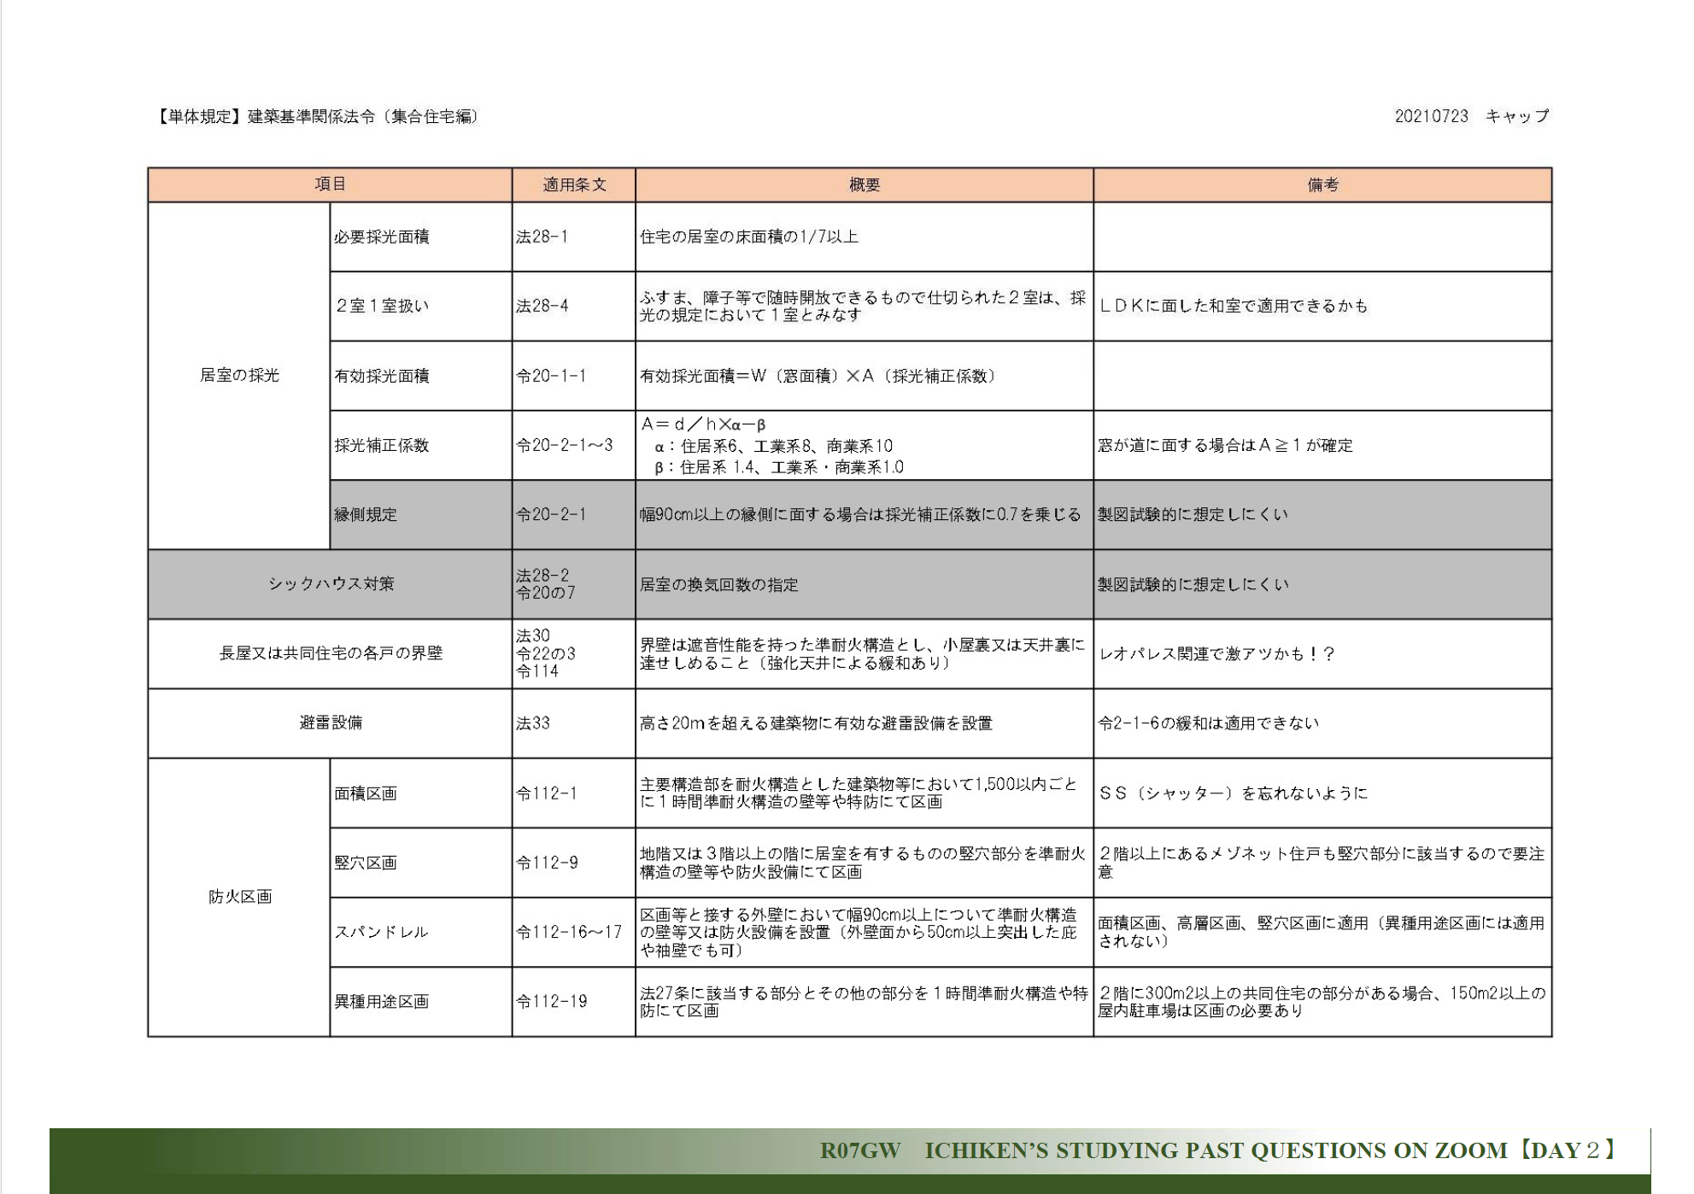Click the 採光補正係数 item cell
Image resolution: width=1694 pixels, height=1194 pixels.
coord(382,446)
